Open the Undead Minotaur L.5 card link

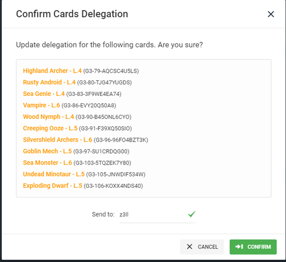tap(54, 174)
